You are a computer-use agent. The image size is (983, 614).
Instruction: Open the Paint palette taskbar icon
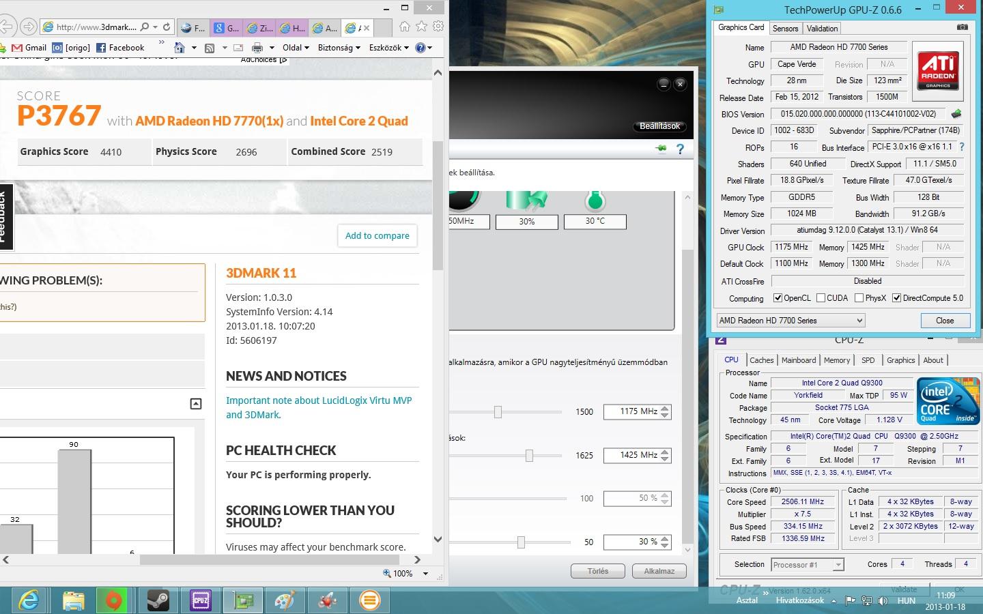pyautogui.click(x=285, y=600)
